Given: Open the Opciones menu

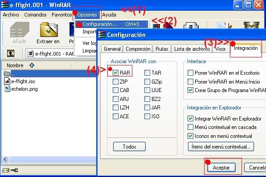Looking at the screenshot, I should [x=87, y=15].
